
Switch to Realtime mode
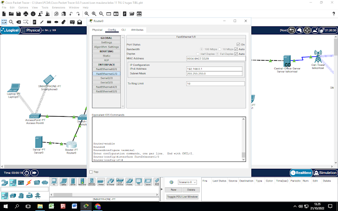pyautogui.click(x=301, y=172)
